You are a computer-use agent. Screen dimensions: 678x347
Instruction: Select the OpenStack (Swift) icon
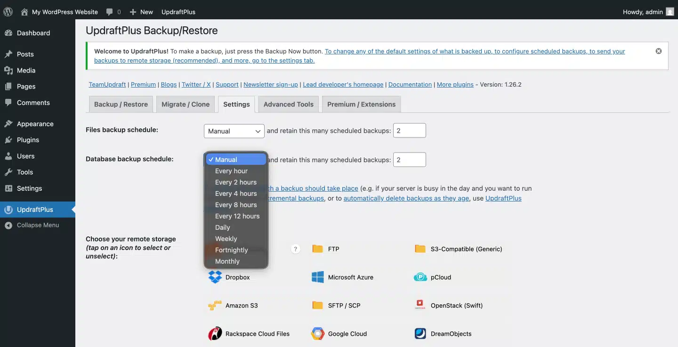[420, 306]
